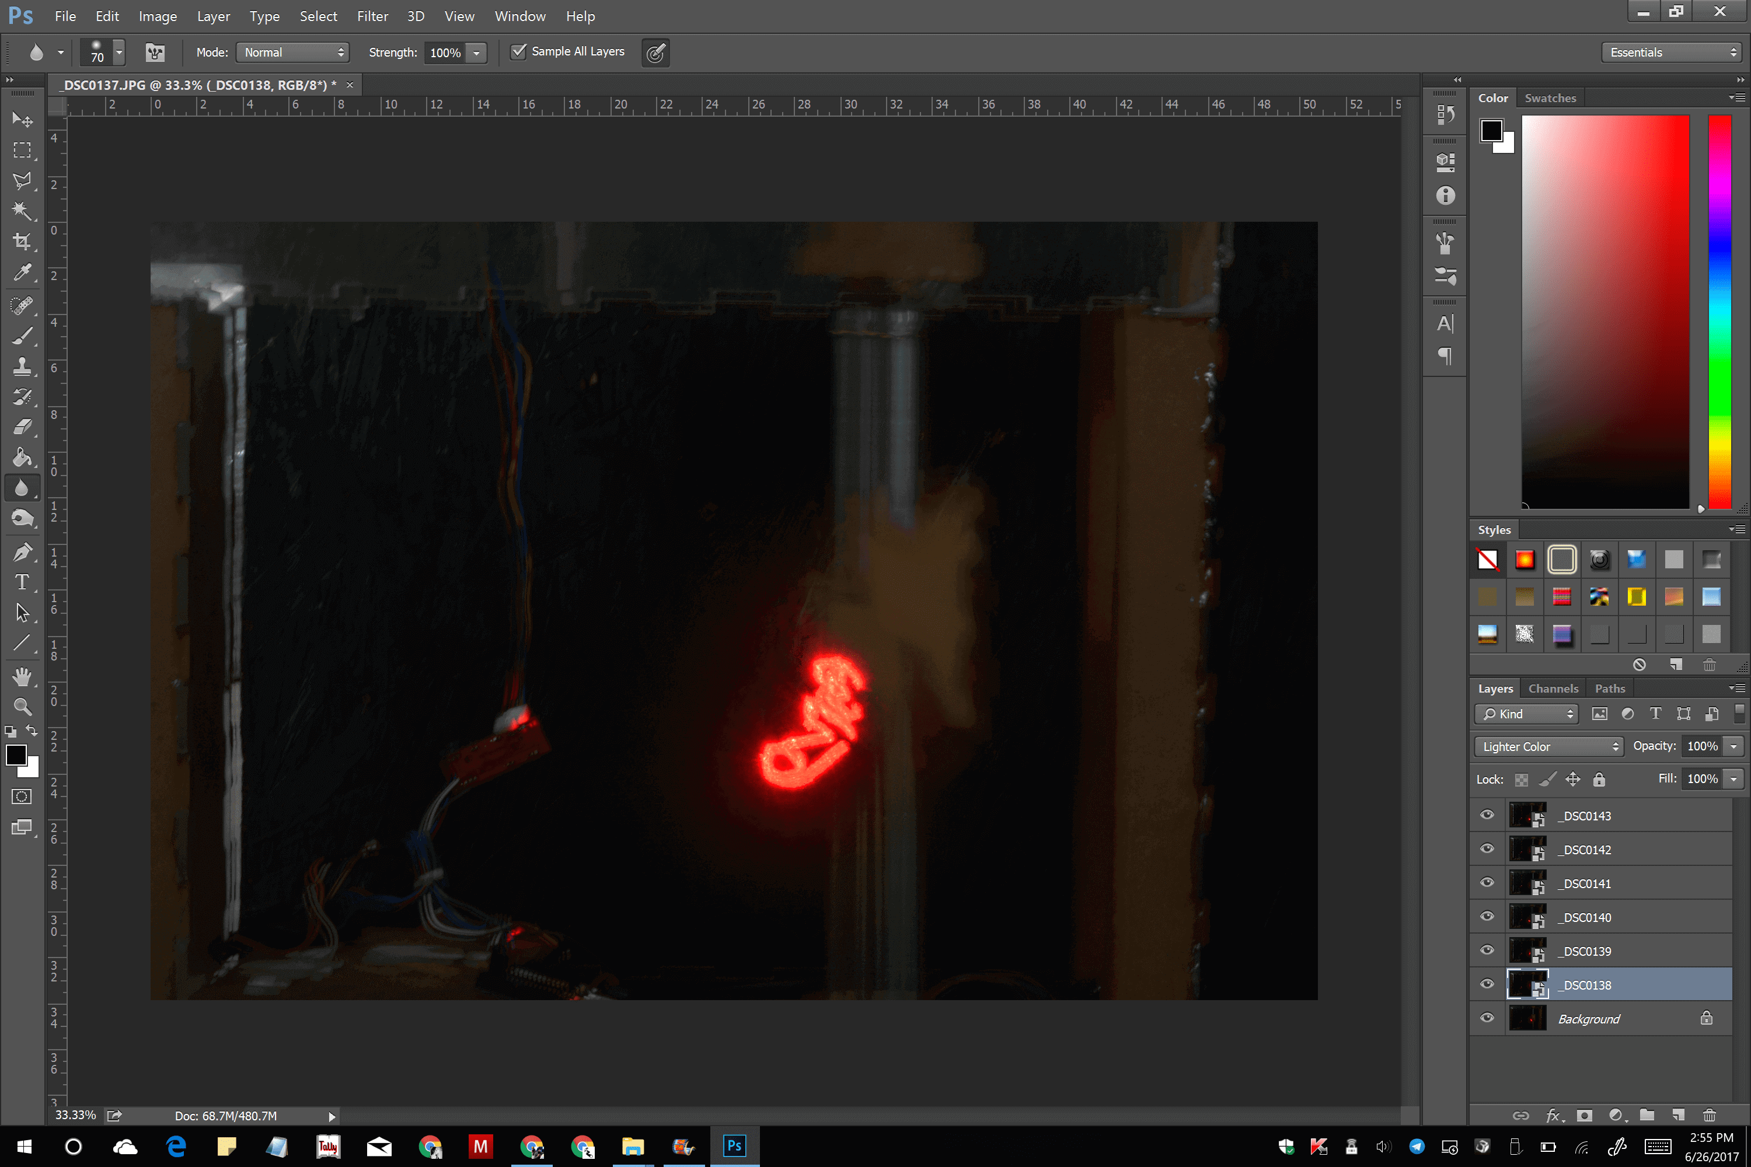Select the Crop tool
This screenshot has height=1167, width=1751.
pyautogui.click(x=22, y=241)
